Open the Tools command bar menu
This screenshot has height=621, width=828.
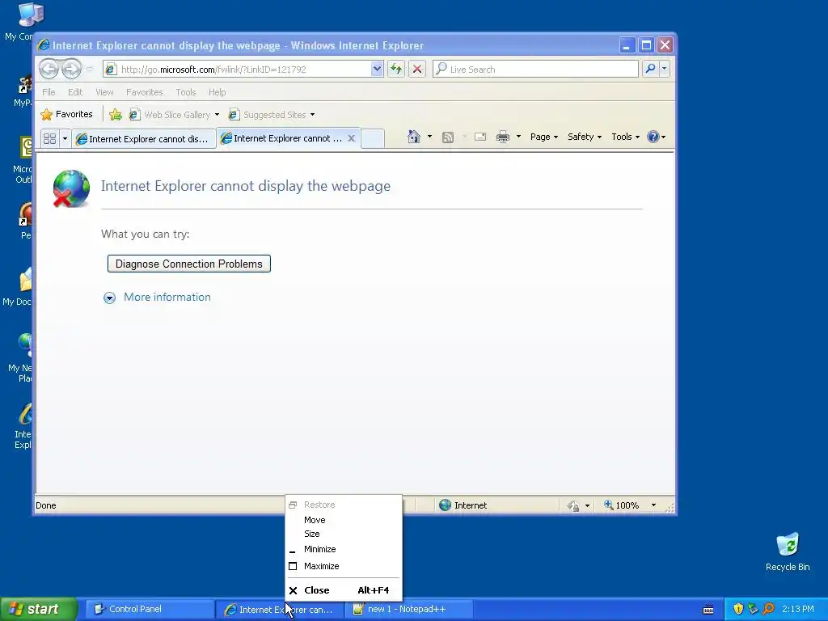coord(625,137)
